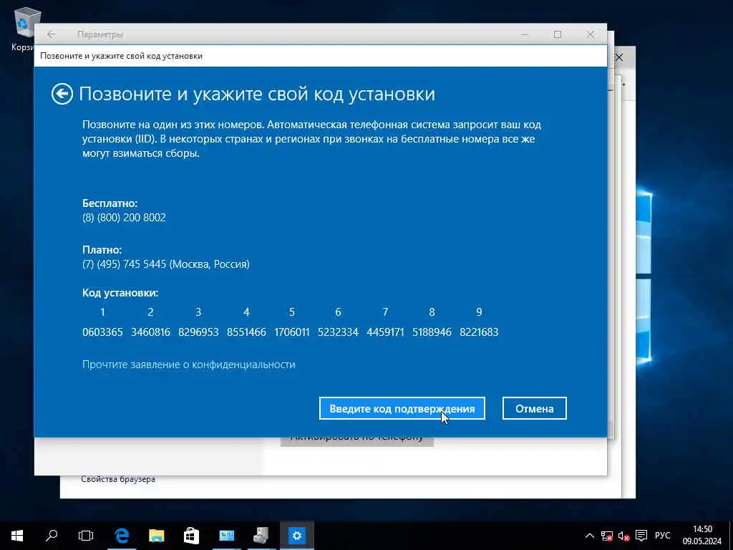
Task: Click installation code group 4459171
Action: (385, 332)
